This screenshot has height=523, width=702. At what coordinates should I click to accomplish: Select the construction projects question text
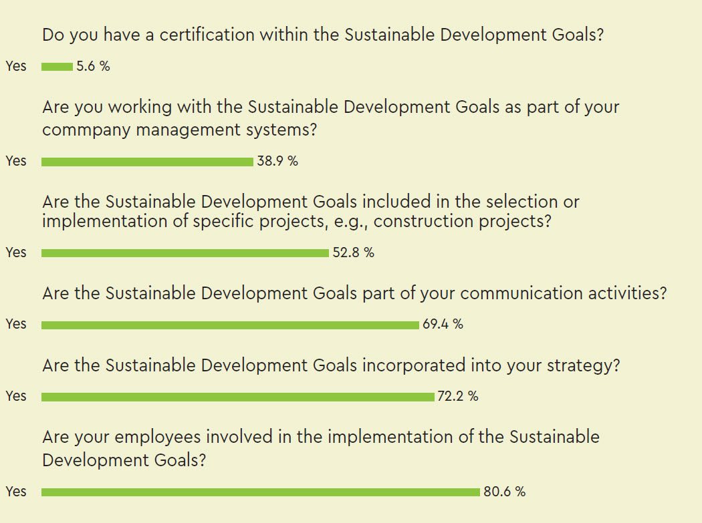point(311,211)
